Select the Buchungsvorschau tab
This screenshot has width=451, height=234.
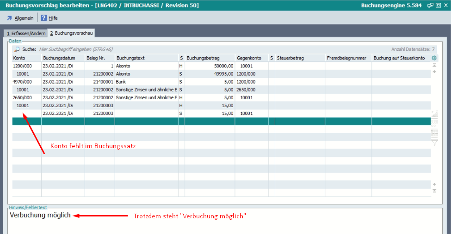pyautogui.click(x=71, y=33)
